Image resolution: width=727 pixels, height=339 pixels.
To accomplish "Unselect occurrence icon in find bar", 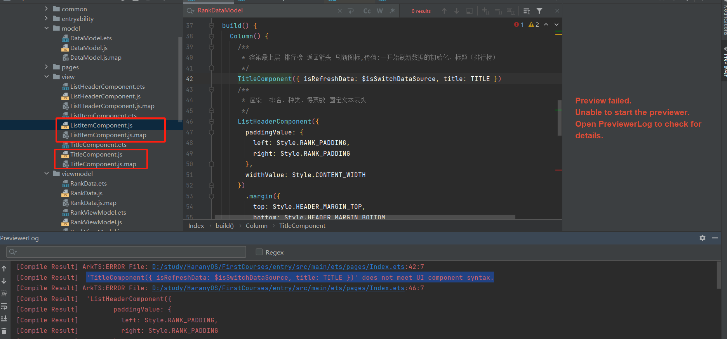I will click(x=498, y=11).
